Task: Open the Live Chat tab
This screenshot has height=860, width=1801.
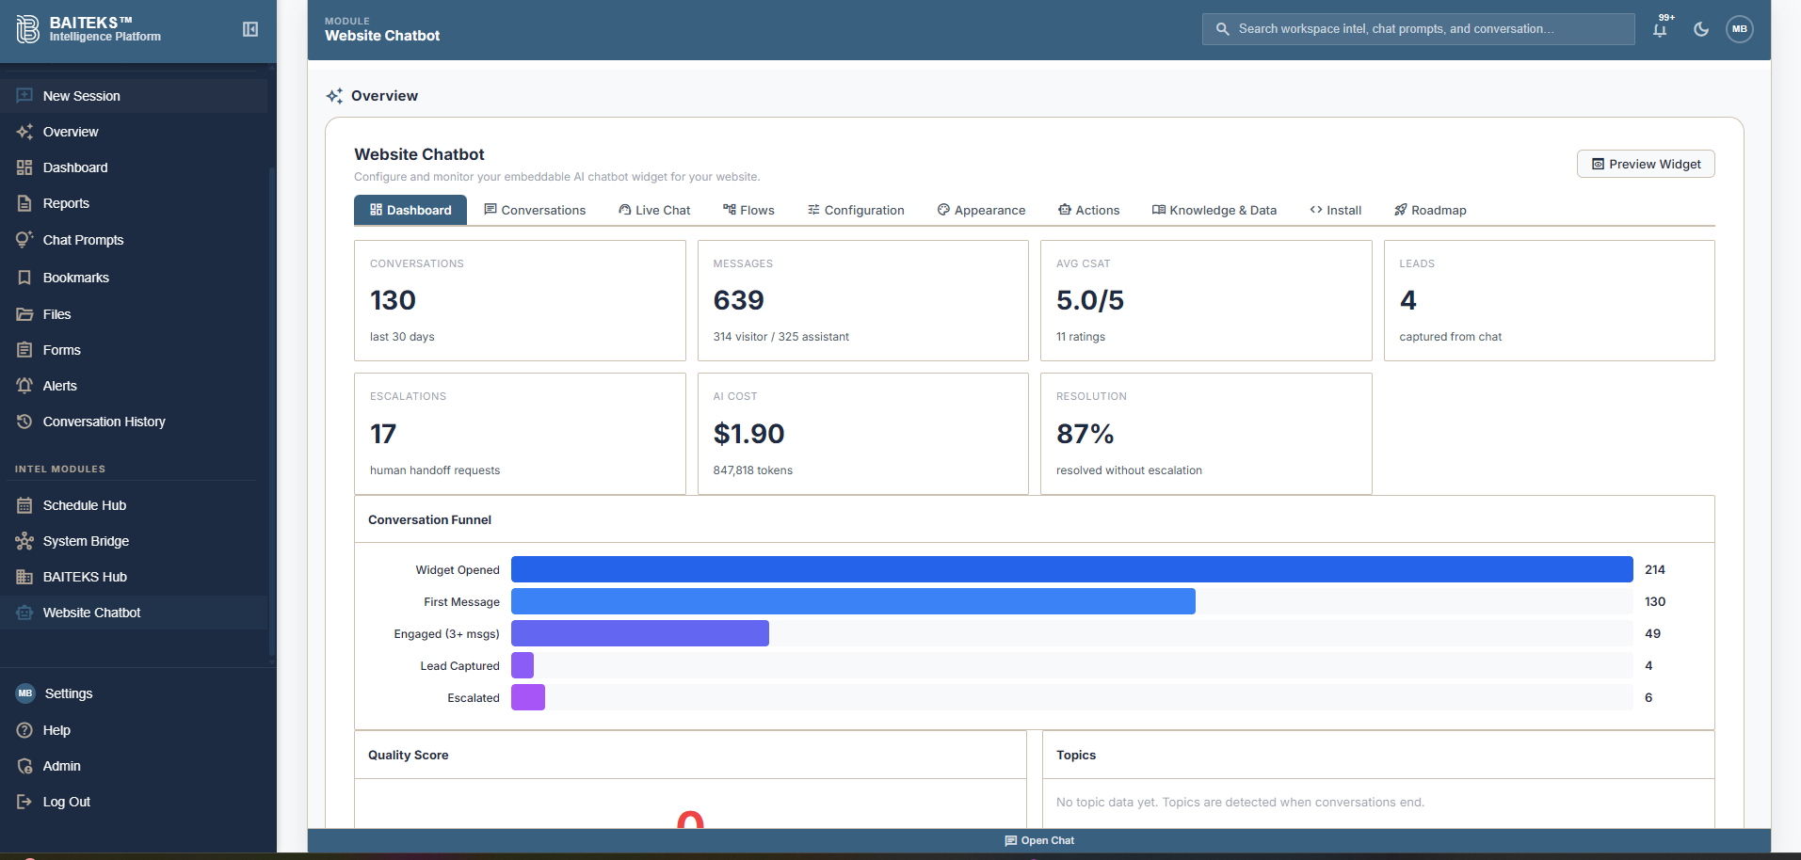Action: pyautogui.click(x=654, y=210)
